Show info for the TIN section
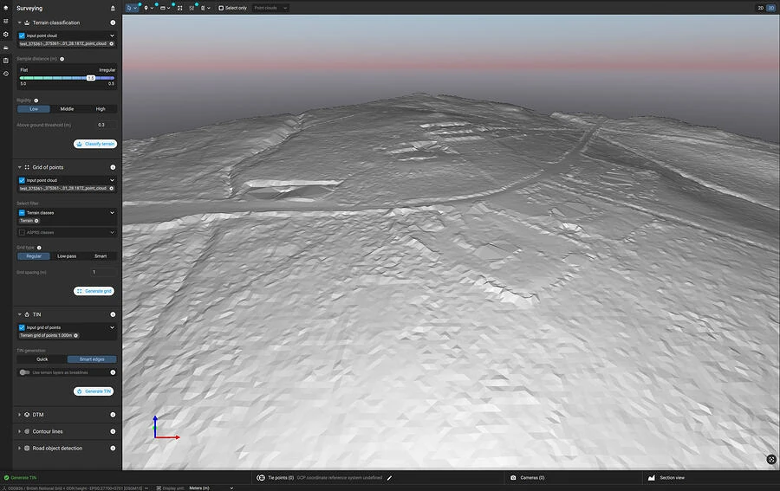The image size is (780, 491). 113,314
